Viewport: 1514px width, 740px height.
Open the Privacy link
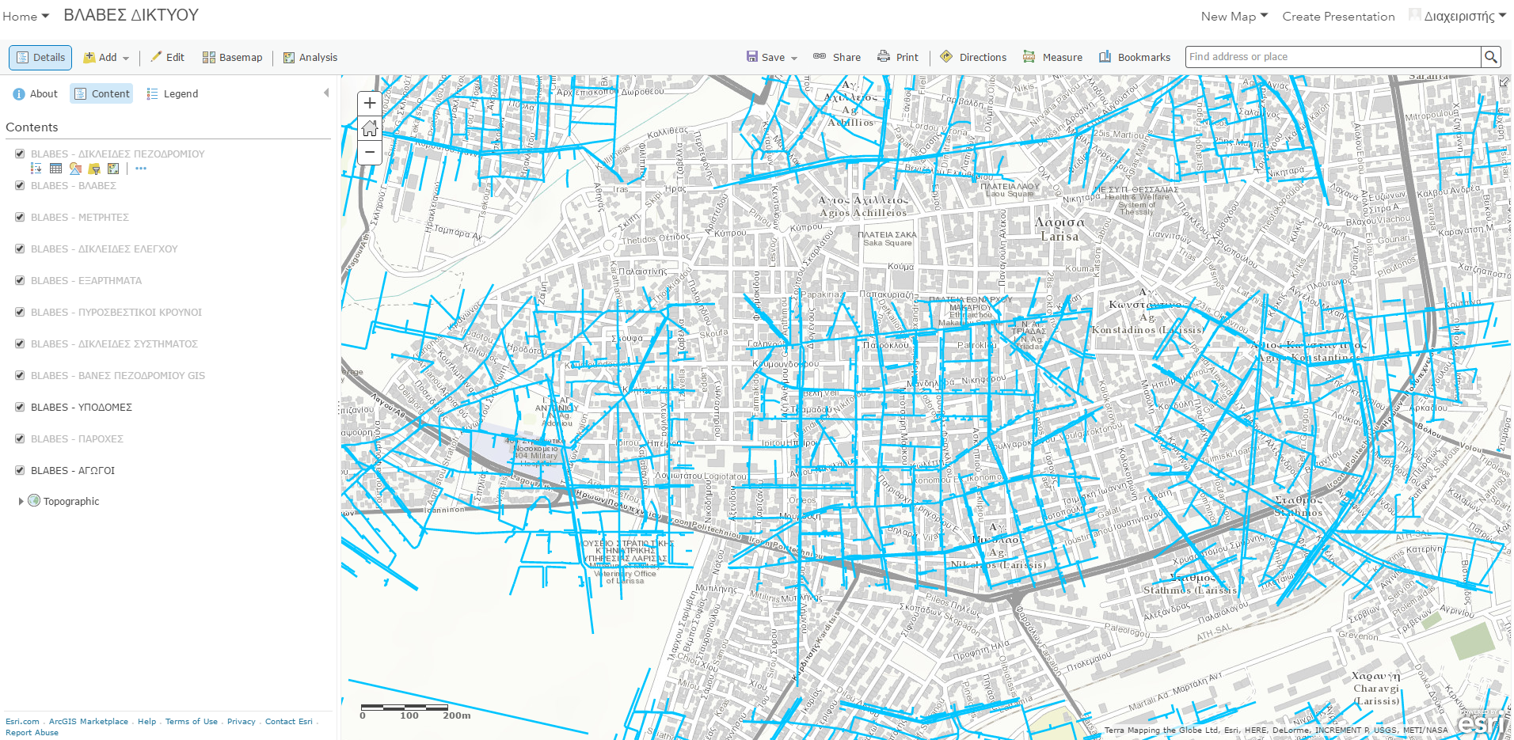click(x=242, y=721)
